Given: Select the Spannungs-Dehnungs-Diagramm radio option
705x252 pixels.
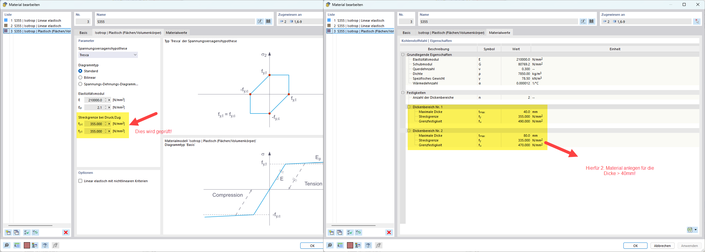Looking at the screenshot, I should tap(80, 84).
